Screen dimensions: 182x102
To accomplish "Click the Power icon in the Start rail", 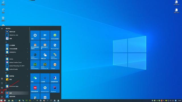I will [x=2, y=97].
